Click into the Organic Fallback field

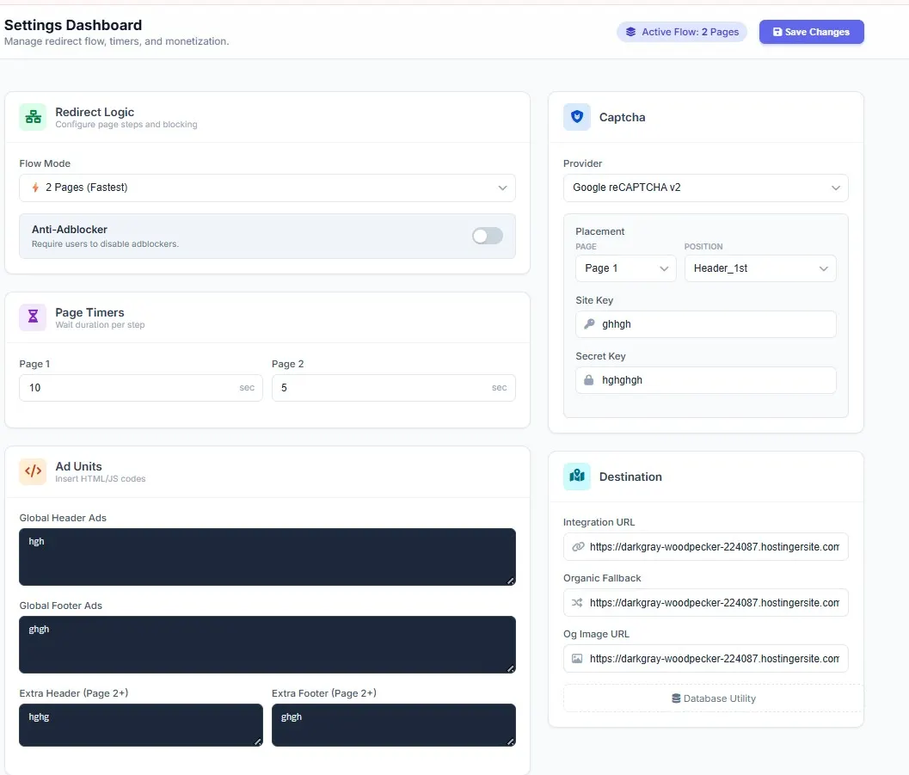pos(705,603)
